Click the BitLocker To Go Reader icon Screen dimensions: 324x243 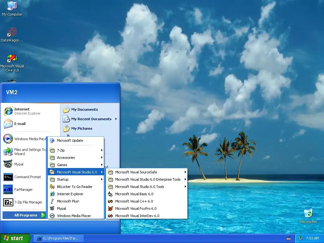(52, 187)
